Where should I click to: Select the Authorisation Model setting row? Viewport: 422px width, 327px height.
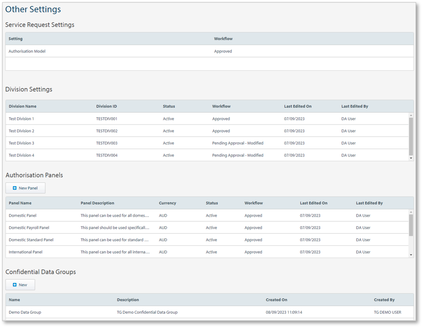tap(27, 51)
